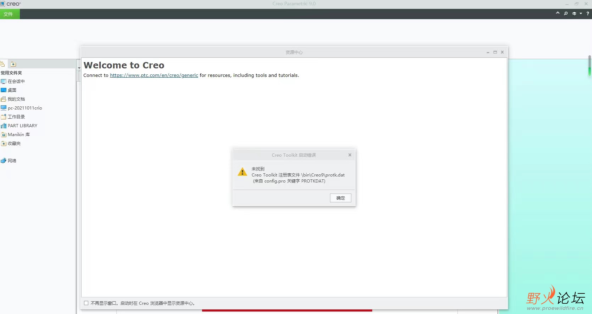Expand the dropdown arrow beside the learning icon

pos(581,13)
